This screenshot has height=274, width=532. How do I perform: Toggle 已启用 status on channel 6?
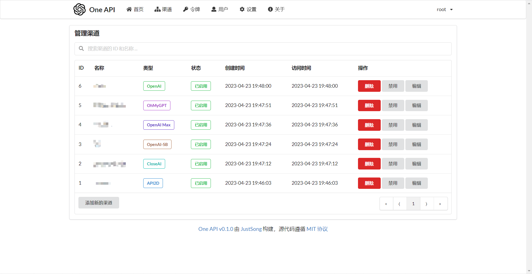click(201, 86)
